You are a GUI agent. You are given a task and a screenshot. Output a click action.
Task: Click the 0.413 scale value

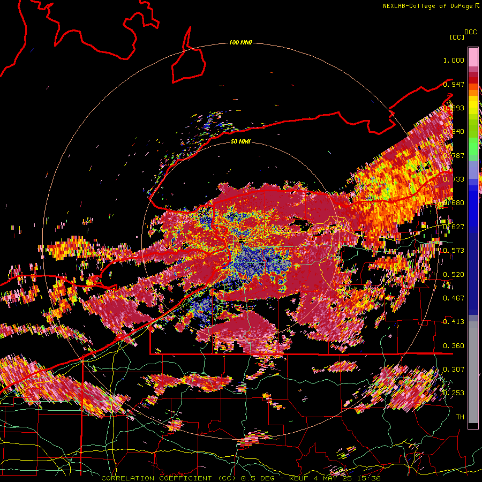pyautogui.click(x=454, y=322)
